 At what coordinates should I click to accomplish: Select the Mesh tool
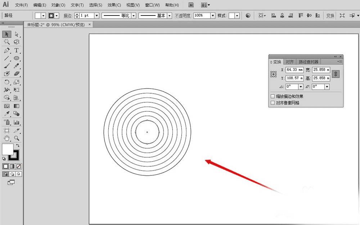6,106
